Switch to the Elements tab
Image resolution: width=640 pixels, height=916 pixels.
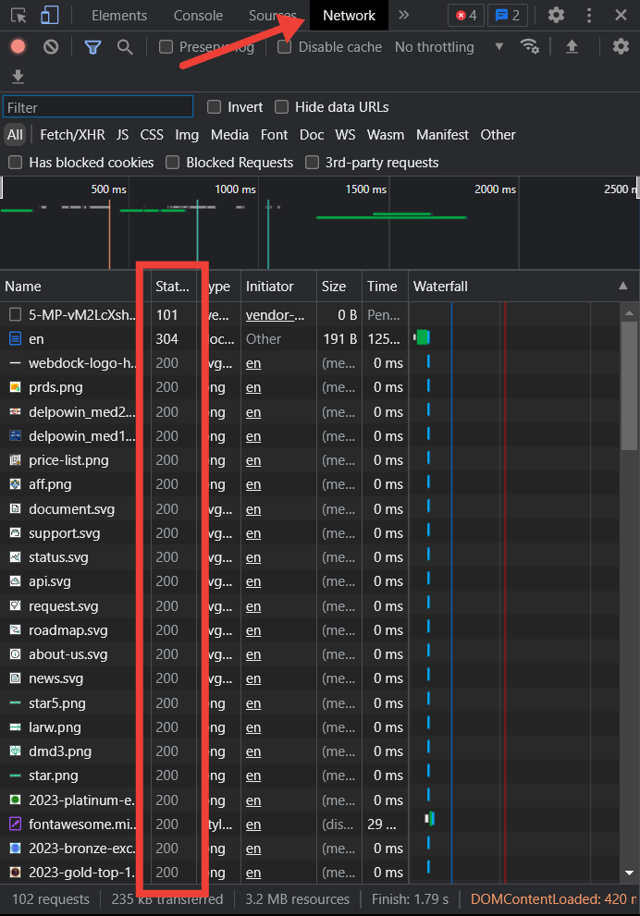(x=119, y=15)
